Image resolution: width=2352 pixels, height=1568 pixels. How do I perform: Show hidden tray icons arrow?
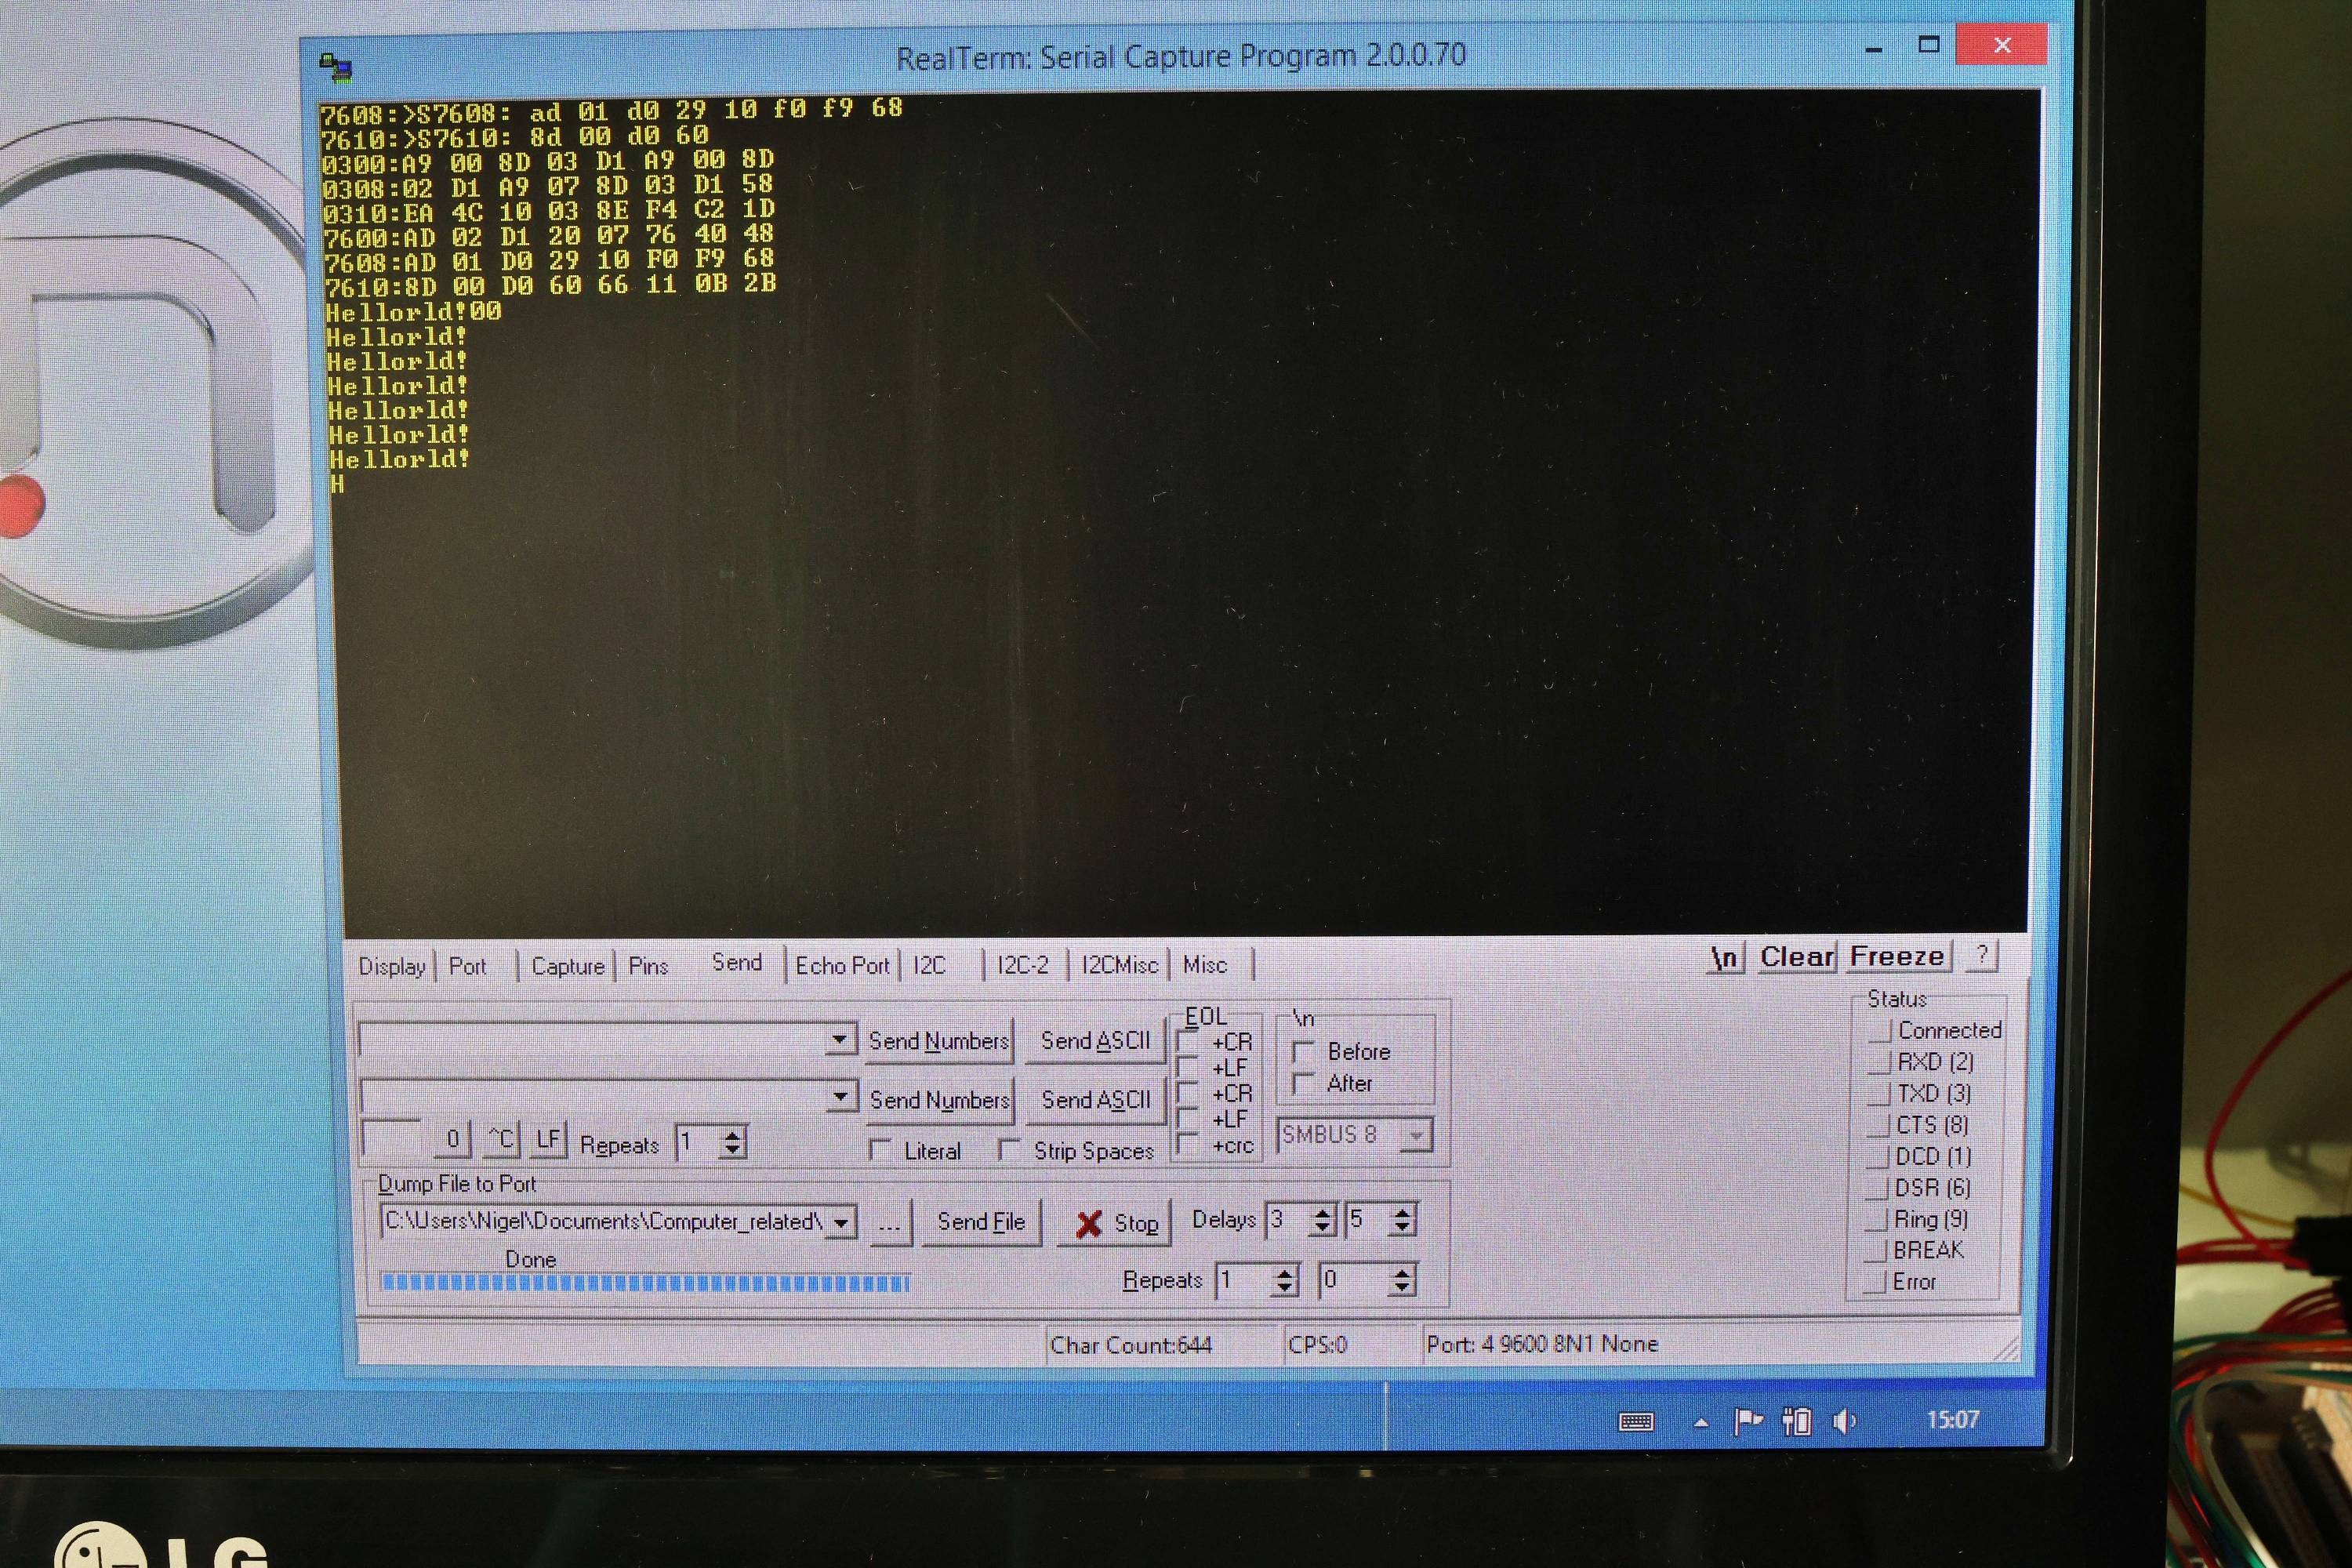[1701, 1422]
